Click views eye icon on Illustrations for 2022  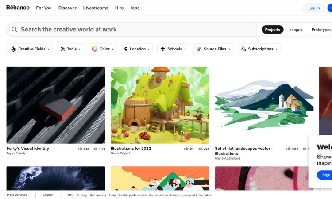[x=200, y=149]
